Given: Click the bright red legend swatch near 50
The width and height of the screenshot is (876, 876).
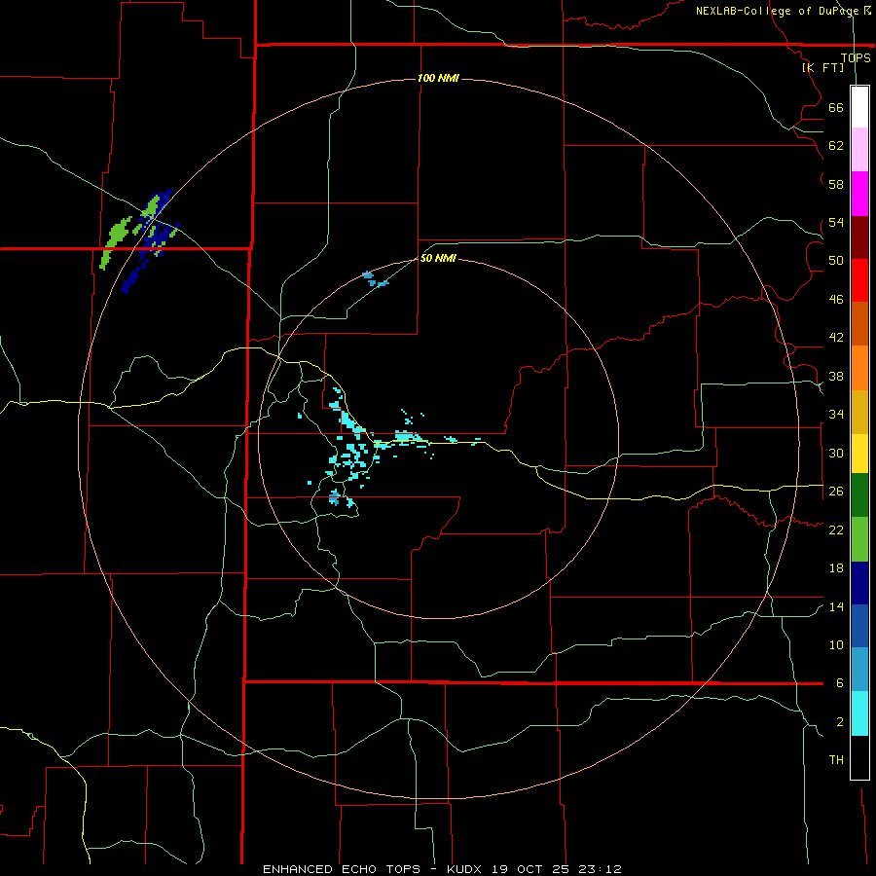Looking at the screenshot, I should (x=859, y=280).
